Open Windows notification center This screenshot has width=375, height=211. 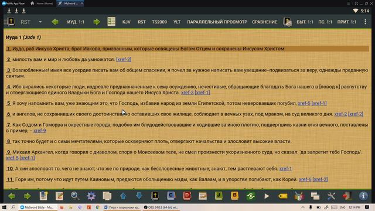(367, 207)
